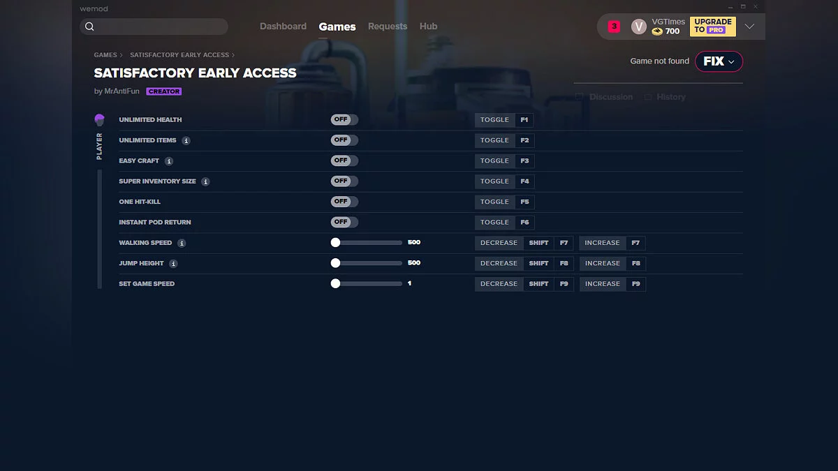Click the Walking Speed slider handle
Viewport: 838px width, 471px height.
click(335, 243)
